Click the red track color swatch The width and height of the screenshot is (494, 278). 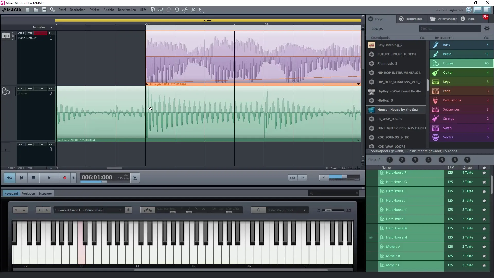coord(41,33)
